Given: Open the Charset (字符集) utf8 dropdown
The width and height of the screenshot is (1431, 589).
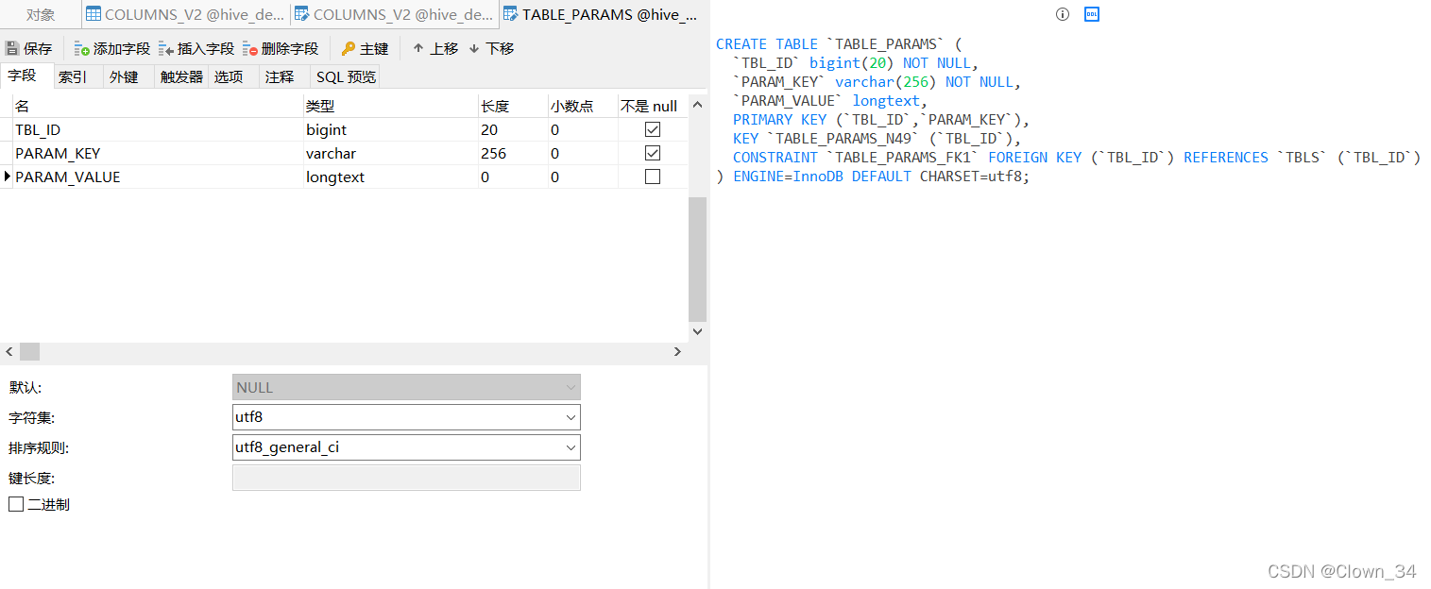Looking at the screenshot, I should 406,417.
